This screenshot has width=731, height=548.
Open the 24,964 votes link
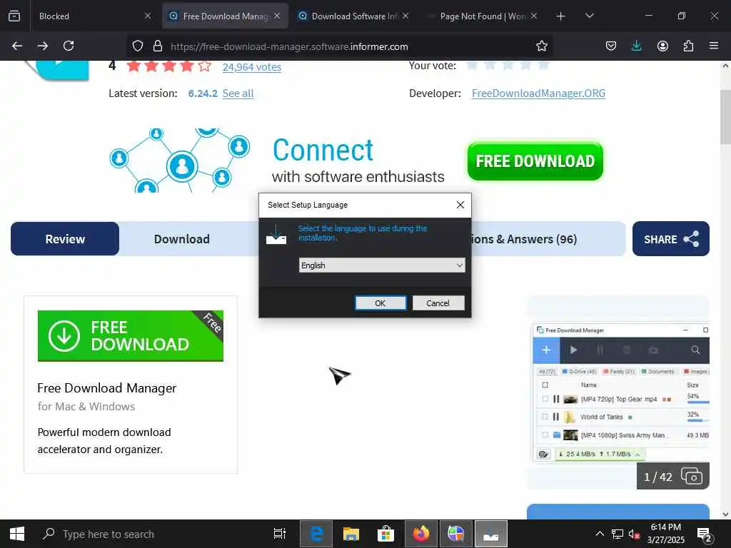252,67
